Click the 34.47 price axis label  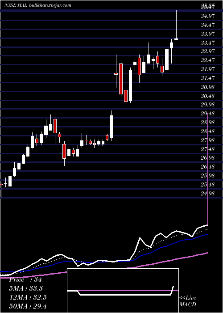(x=208, y=25)
